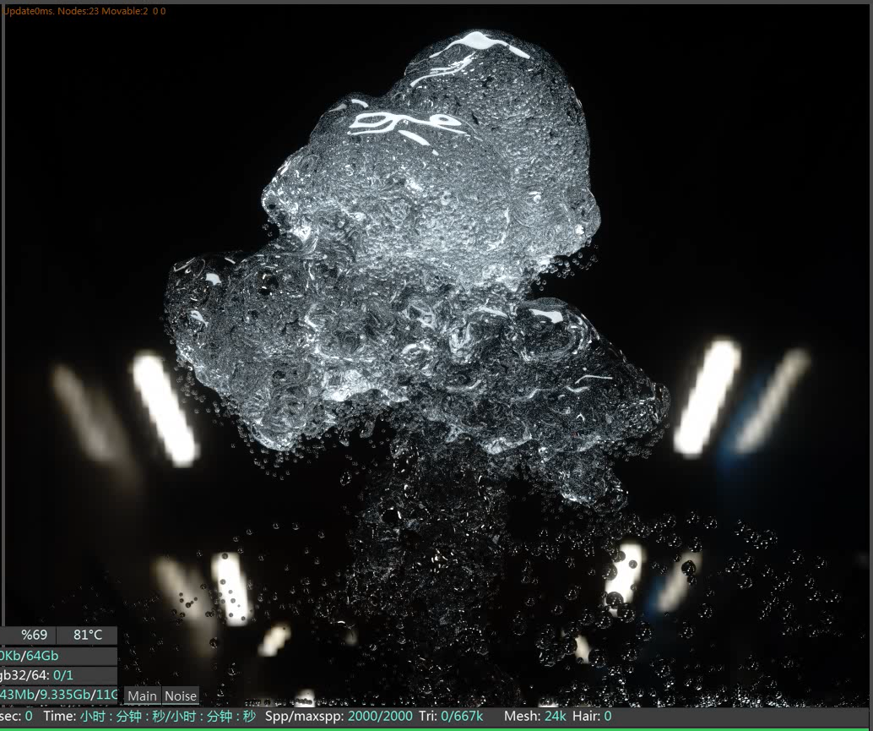Image resolution: width=873 pixels, height=731 pixels.
Task: Click the %69 GPU usage indicator
Action: pos(34,635)
